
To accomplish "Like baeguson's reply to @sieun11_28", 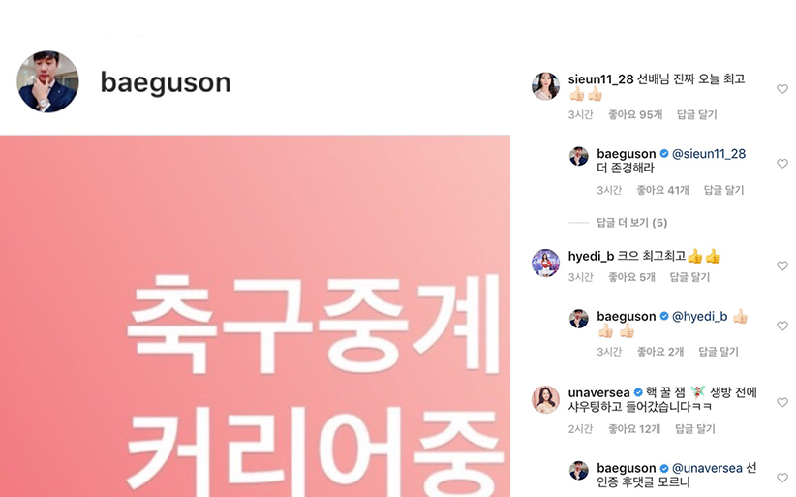I will point(782,164).
